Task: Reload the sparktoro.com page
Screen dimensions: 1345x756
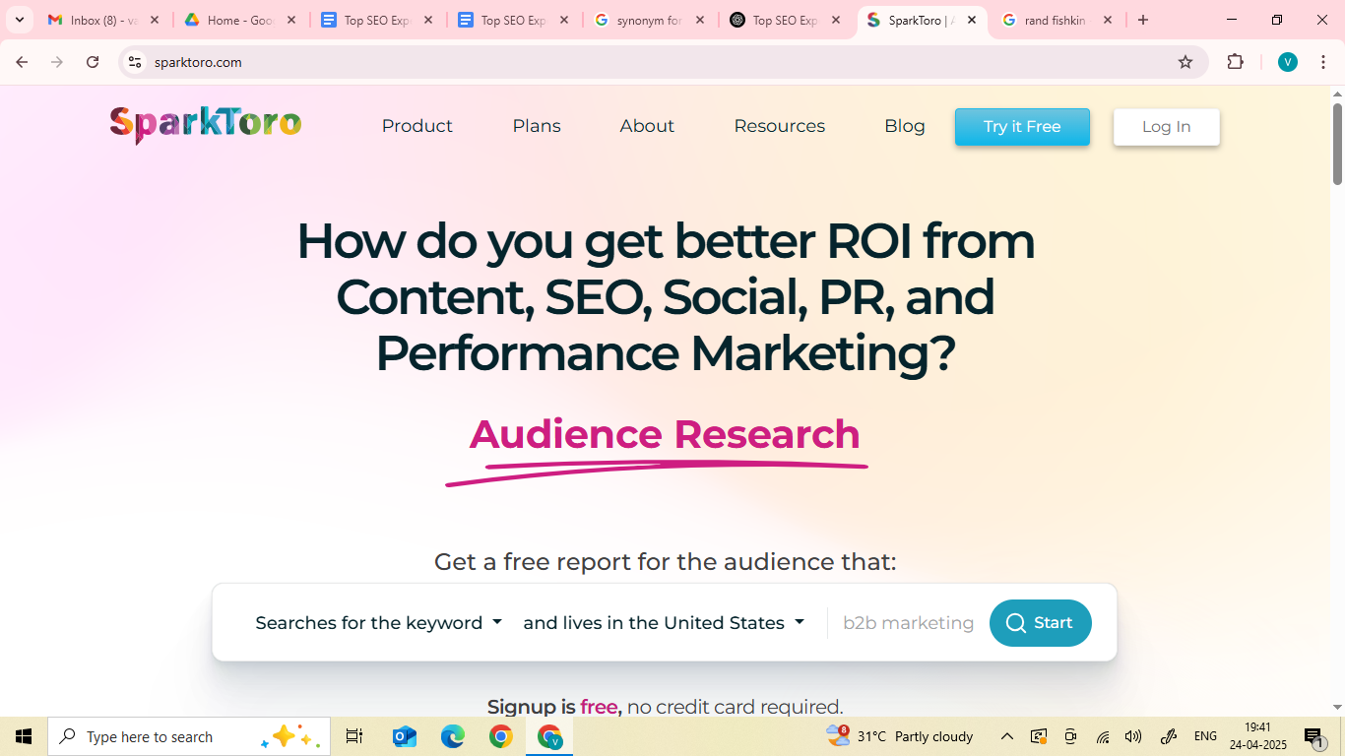Action: click(93, 62)
